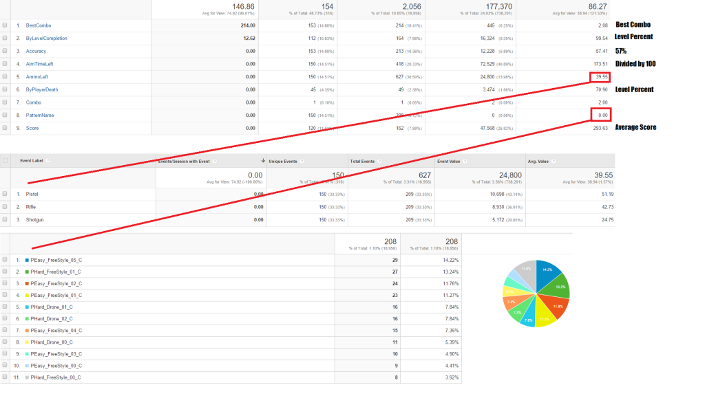The width and height of the screenshot is (705, 396).
Task: Click the PEasy_FreeStyle_05_C pattern label
Action: [56, 260]
